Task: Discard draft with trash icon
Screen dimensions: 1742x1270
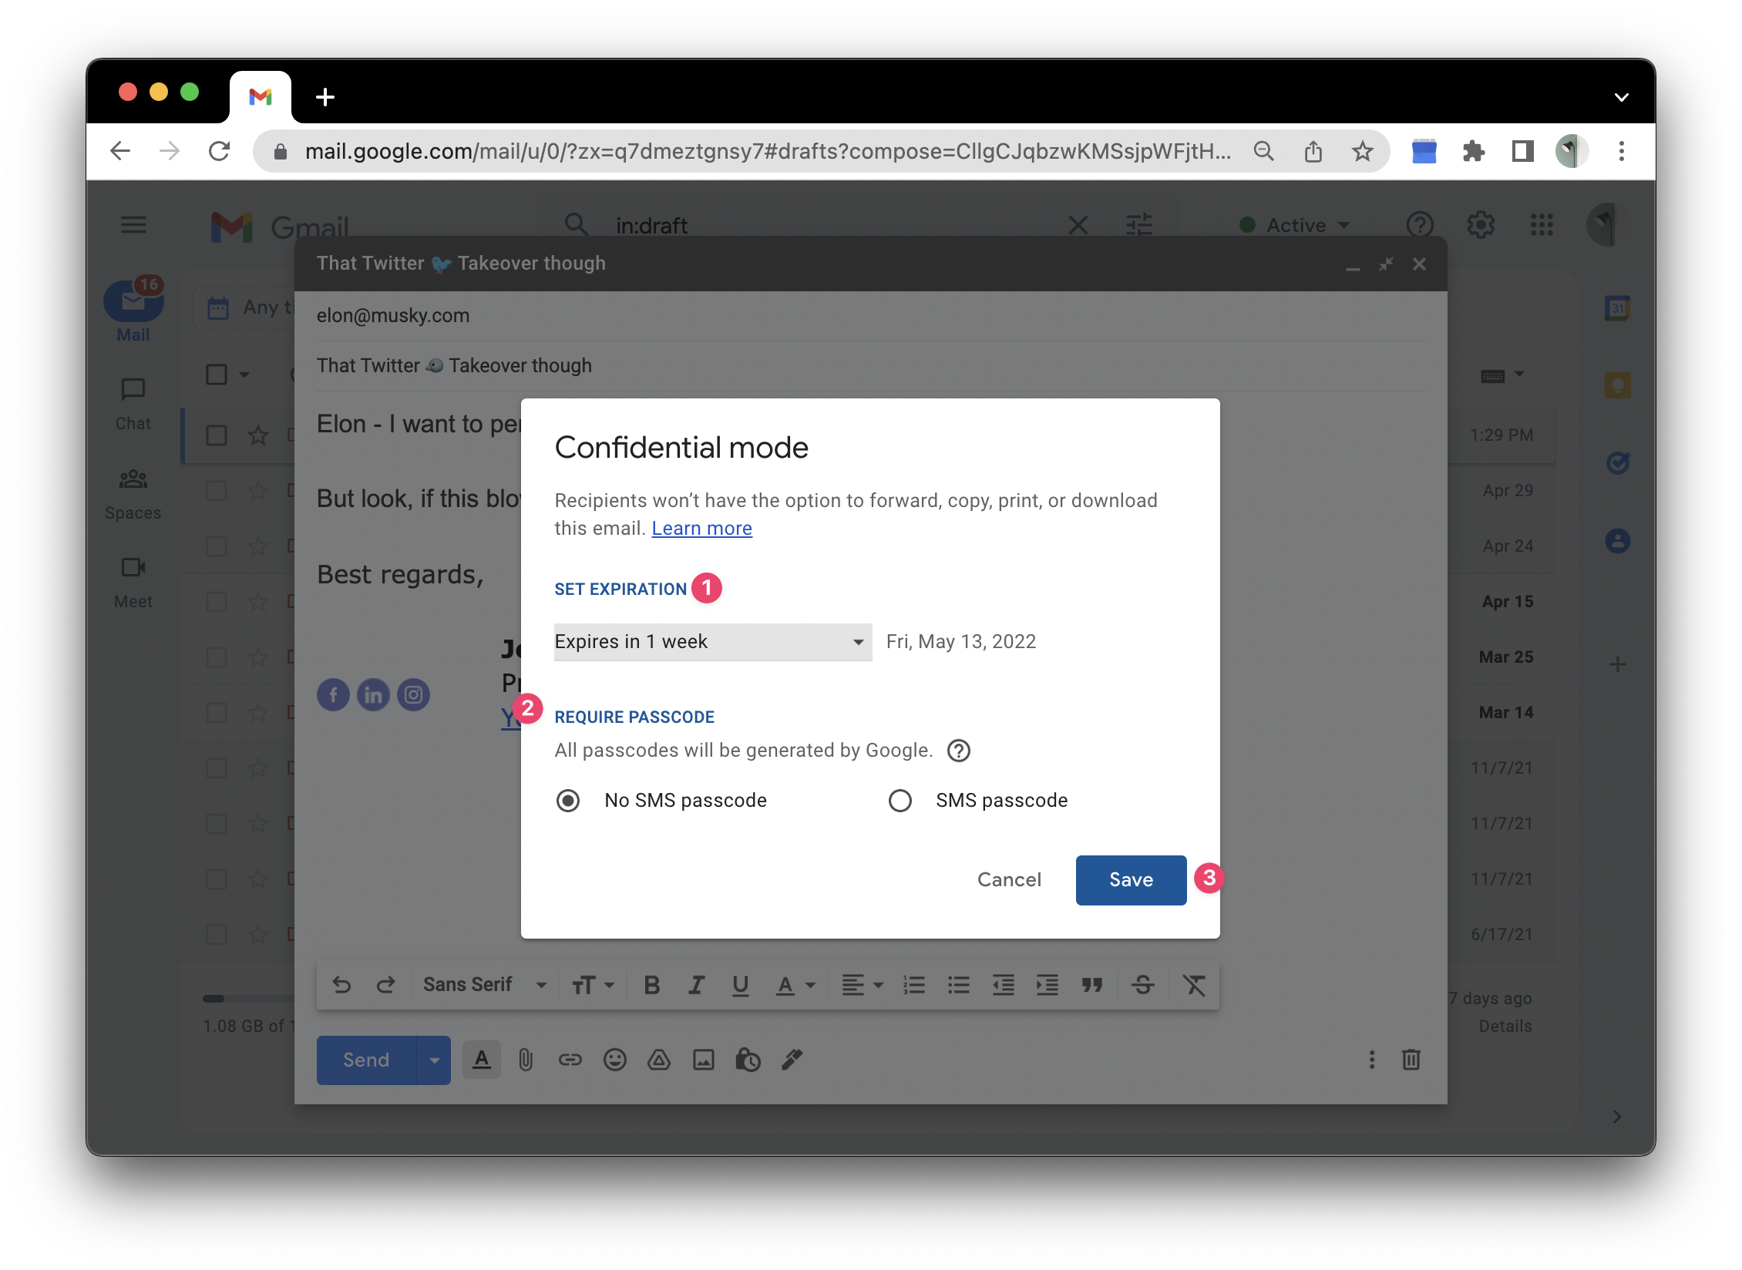Action: click(x=1411, y=1060)
